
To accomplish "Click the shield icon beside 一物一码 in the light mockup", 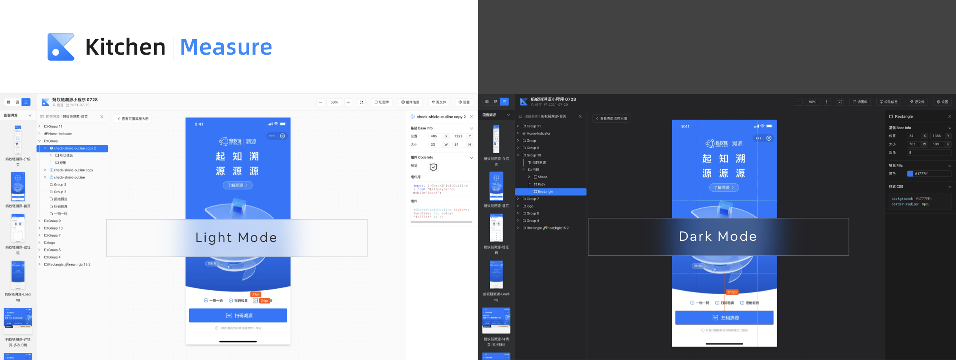I will 206,301.
